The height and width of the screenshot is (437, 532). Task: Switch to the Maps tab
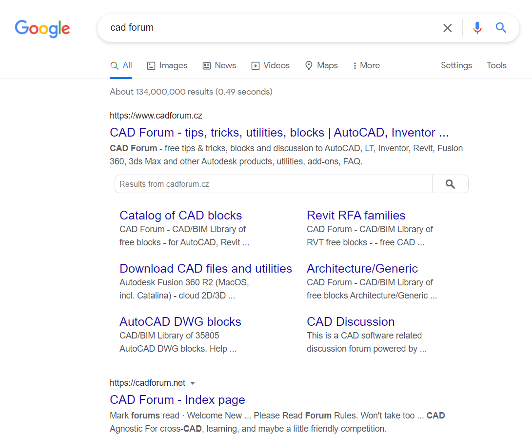tap(321, 65)
